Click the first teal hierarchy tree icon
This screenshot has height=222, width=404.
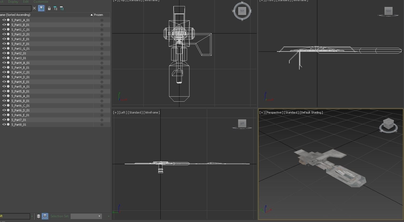(55, 8)
